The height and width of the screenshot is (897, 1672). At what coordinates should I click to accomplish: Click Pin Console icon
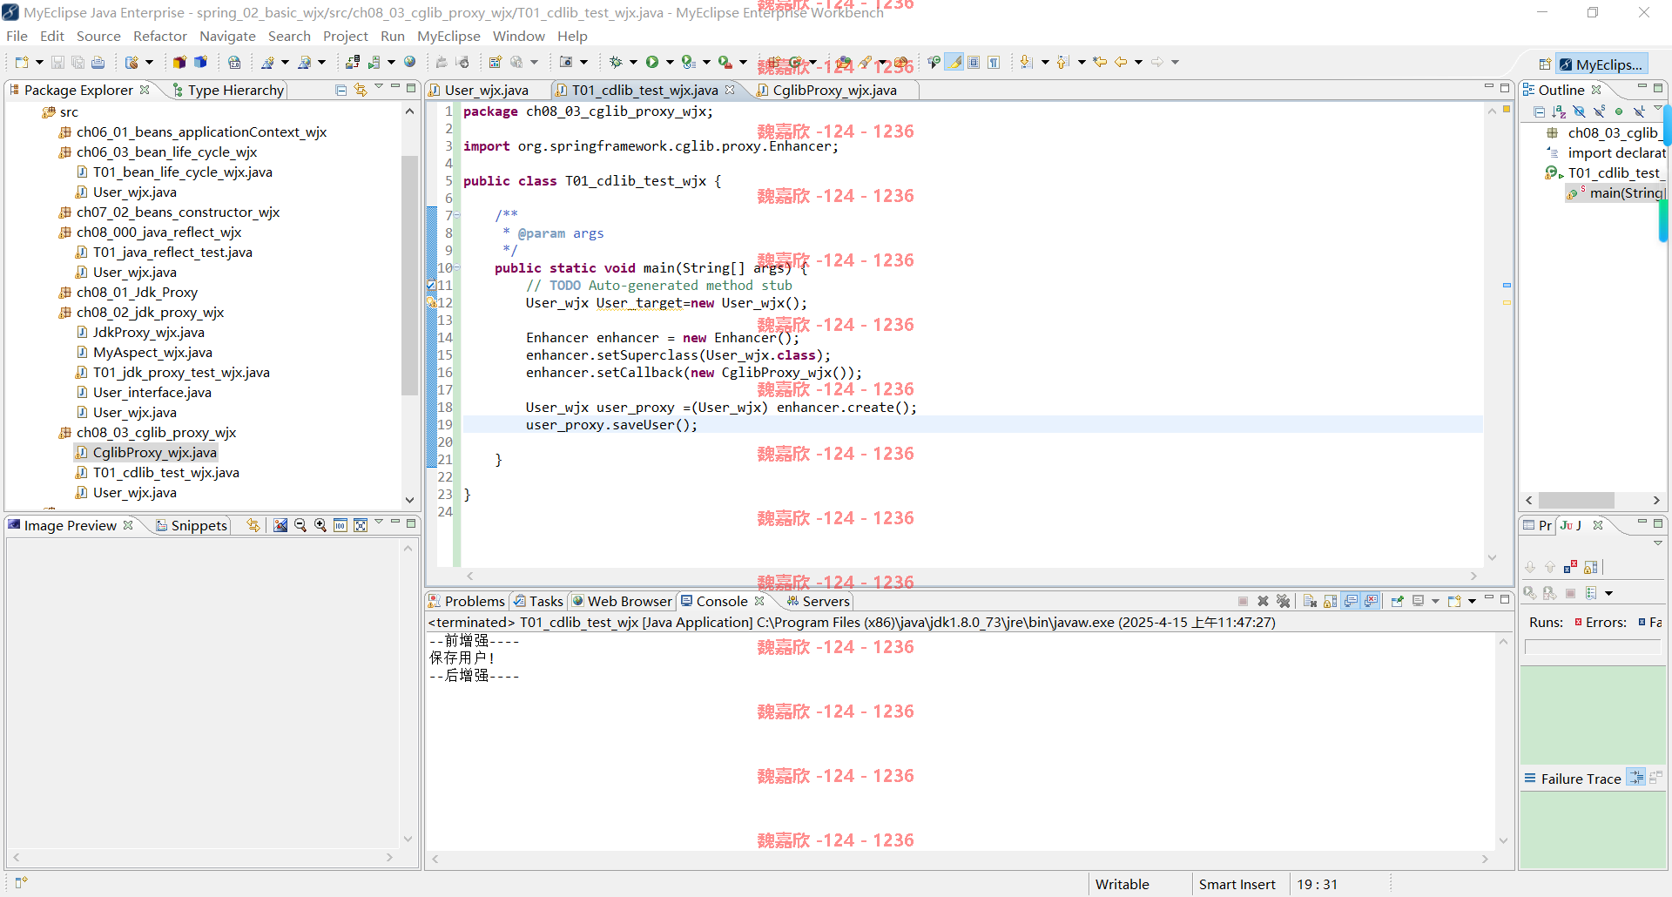[1398, 601]
